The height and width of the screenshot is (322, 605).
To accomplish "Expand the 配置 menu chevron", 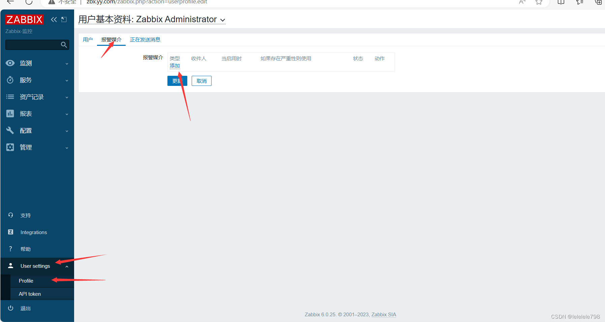I will [x=67, y=131].
